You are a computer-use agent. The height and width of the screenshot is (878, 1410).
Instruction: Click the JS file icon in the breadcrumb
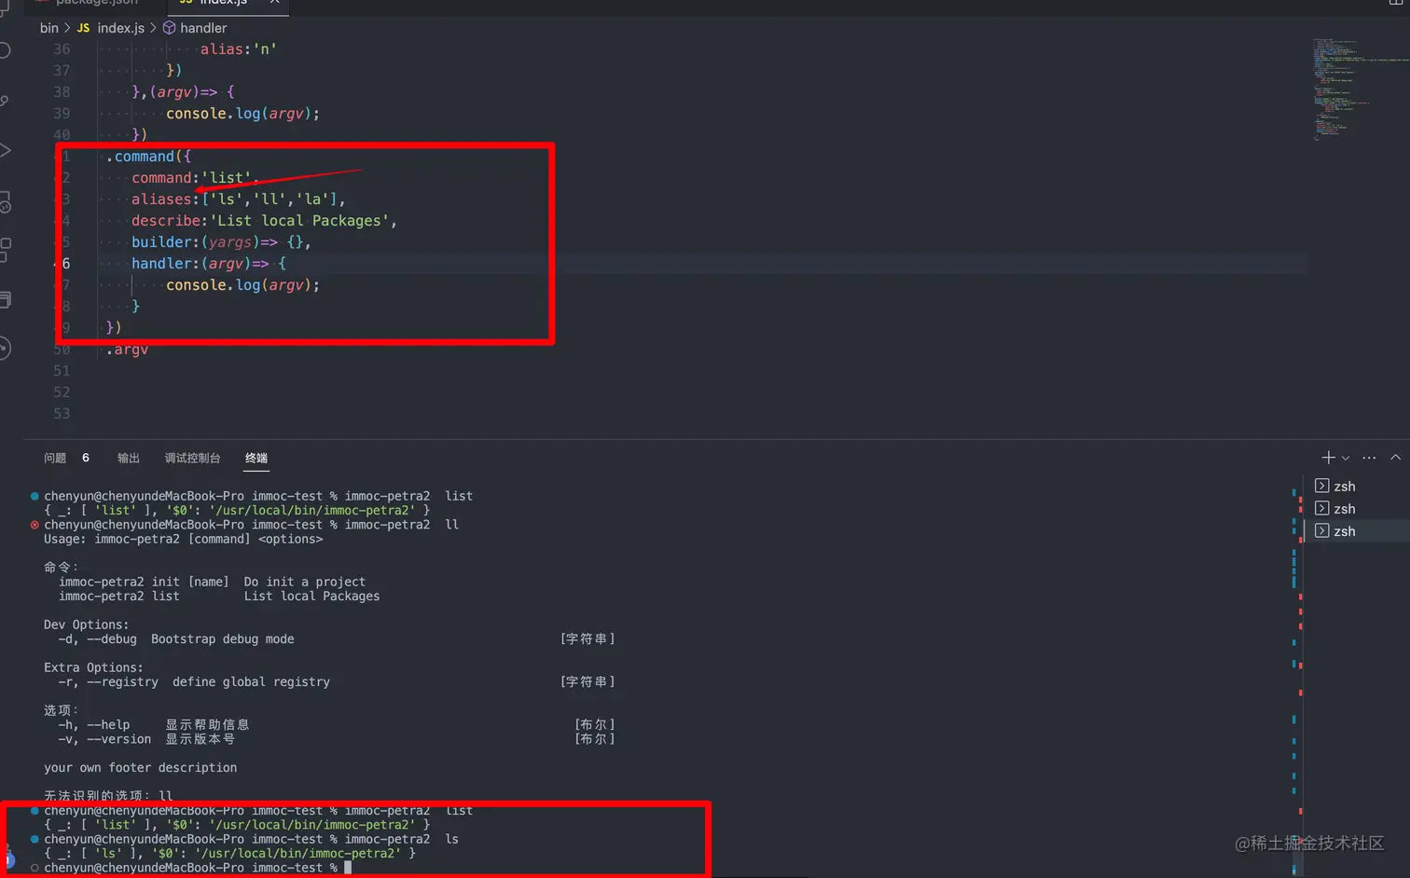[x=83, y=28]
